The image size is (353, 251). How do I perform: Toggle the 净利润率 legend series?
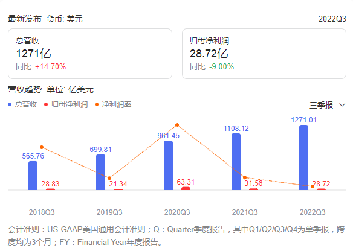pos(113,104)
